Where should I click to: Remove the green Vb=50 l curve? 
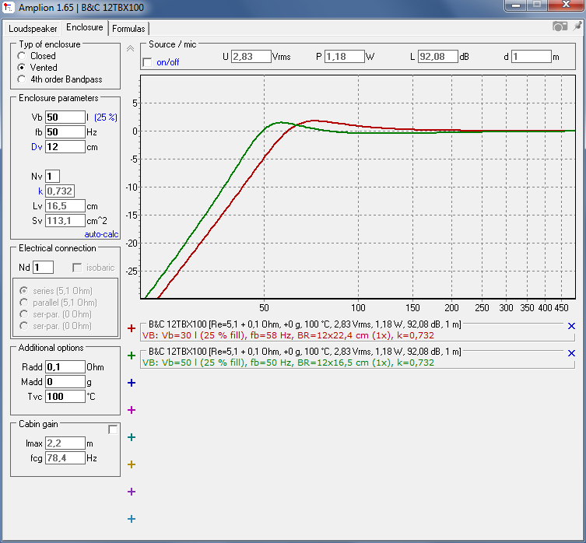tap(571, 353)
